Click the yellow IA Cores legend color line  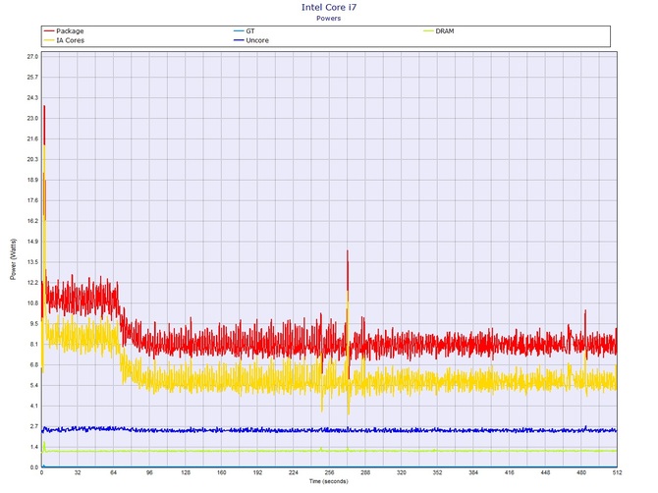pos(49,40)
